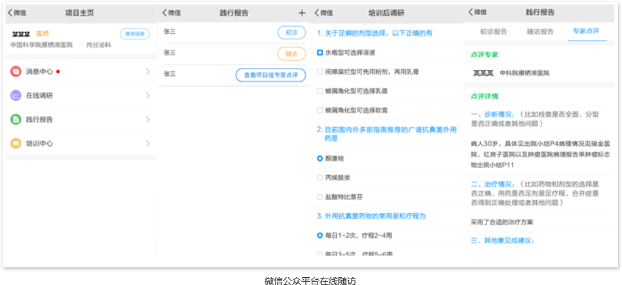Screen dimensions: 622x285
Task: Tap the orange 随访 tag button
Action: click(291, 54)
